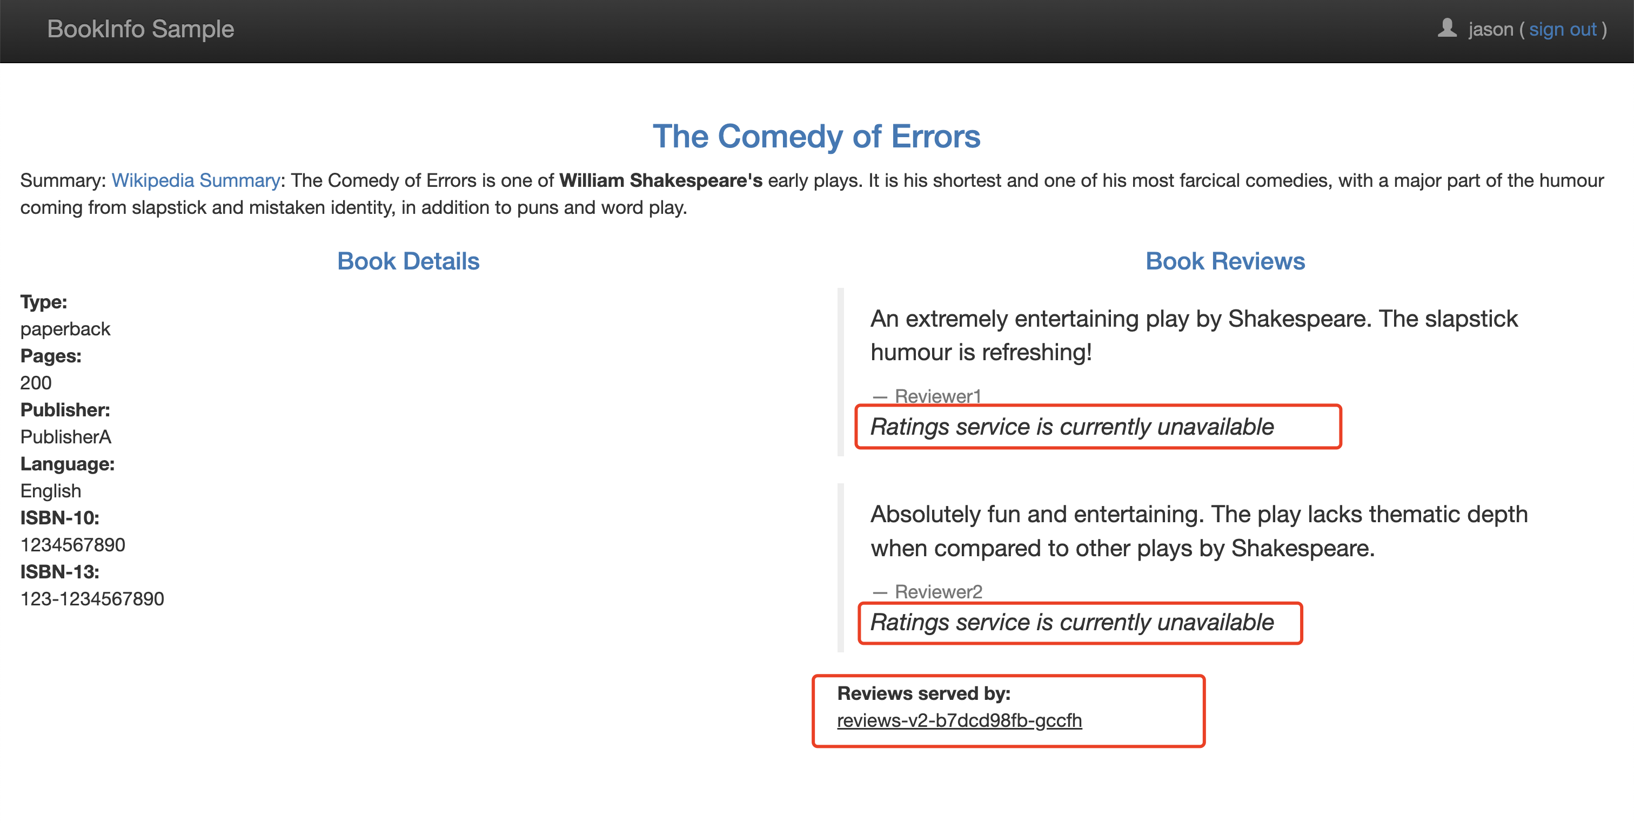This screenshot has height=823, width=1634.
Task: Click the ISBN-13 value 123-1234567890
Action: pos(92,599)
